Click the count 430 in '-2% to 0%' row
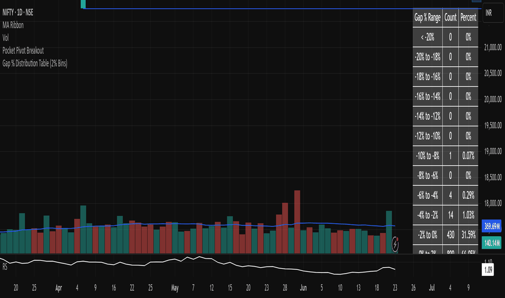 [x=450, y=235]
